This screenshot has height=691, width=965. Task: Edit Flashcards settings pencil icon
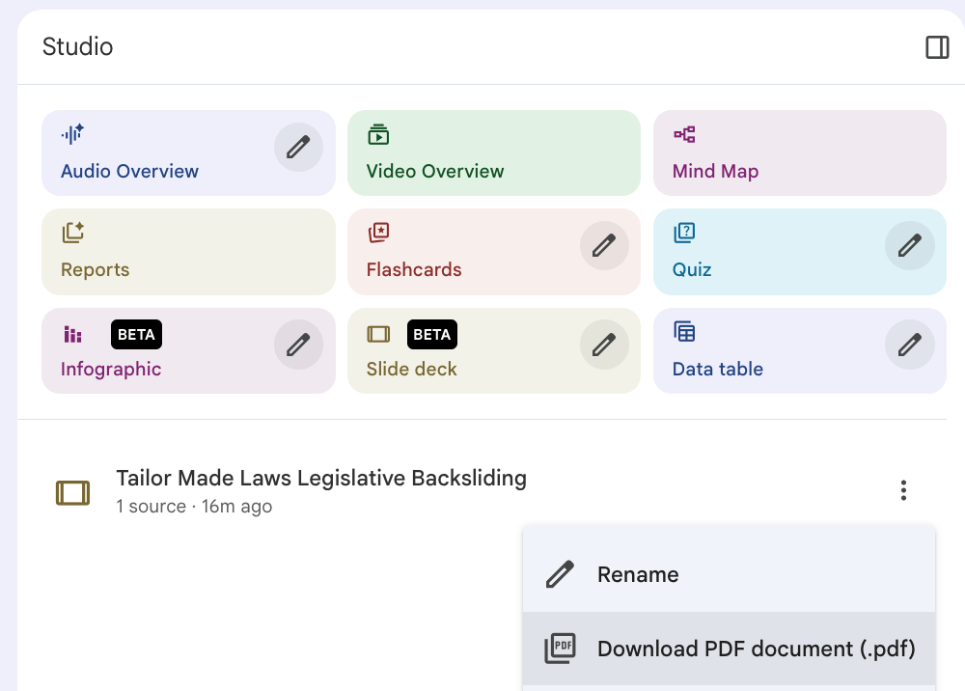point(604,246)
